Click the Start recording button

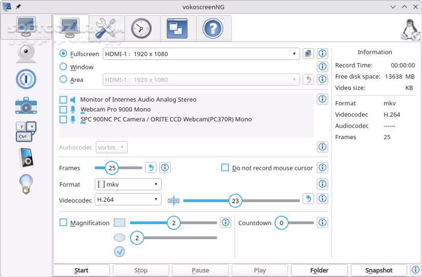[x=81, y=270]
